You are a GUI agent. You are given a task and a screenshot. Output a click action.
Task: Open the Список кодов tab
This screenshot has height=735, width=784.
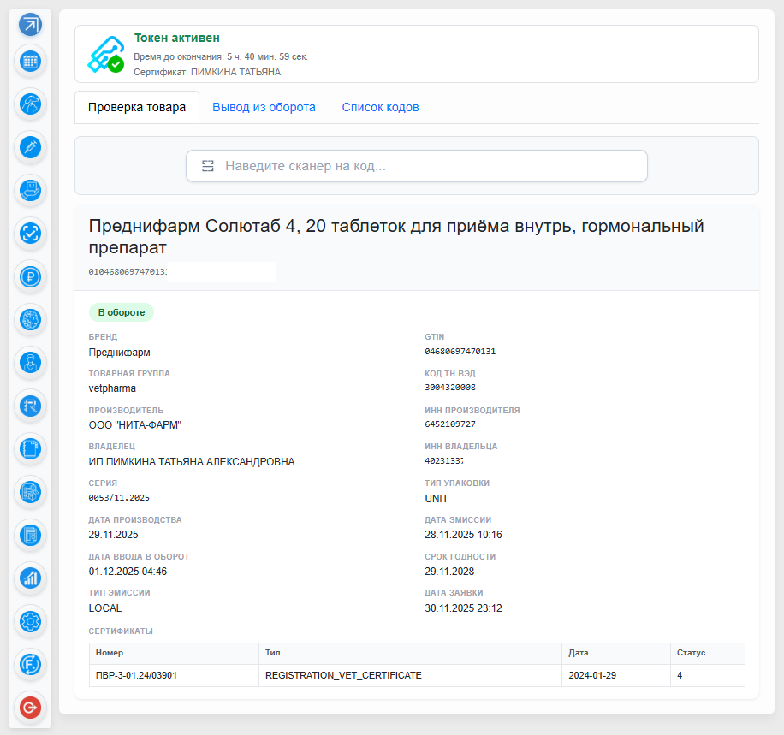(381, 107)
